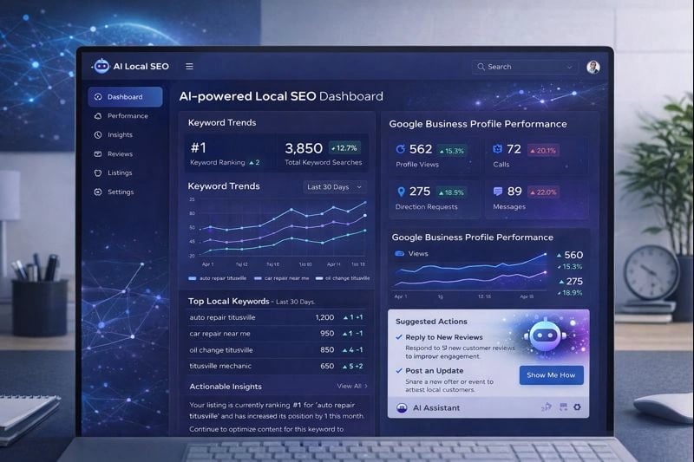Screen dimensions: 694x462
Task: Toggle the auto repair titusville legend swatch
Action: coord(193,278)
